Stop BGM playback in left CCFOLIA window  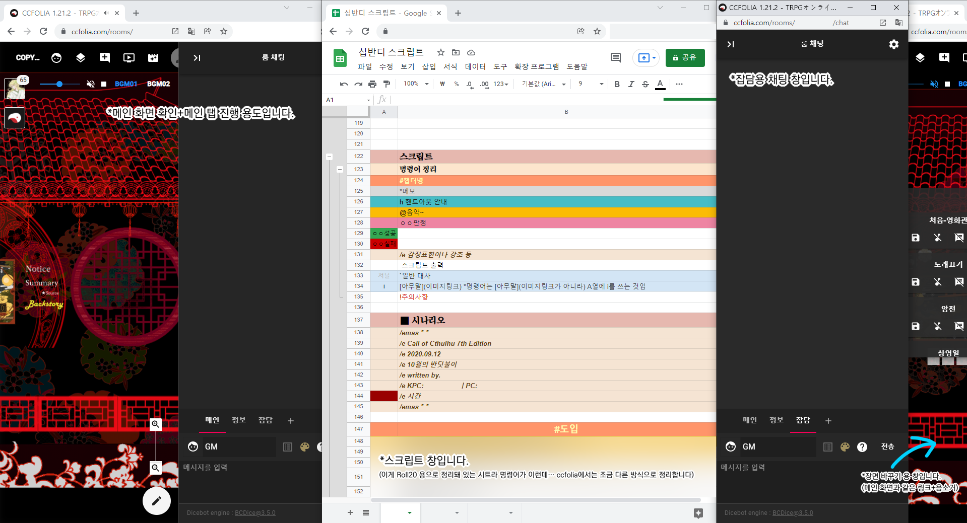[104, 84]
